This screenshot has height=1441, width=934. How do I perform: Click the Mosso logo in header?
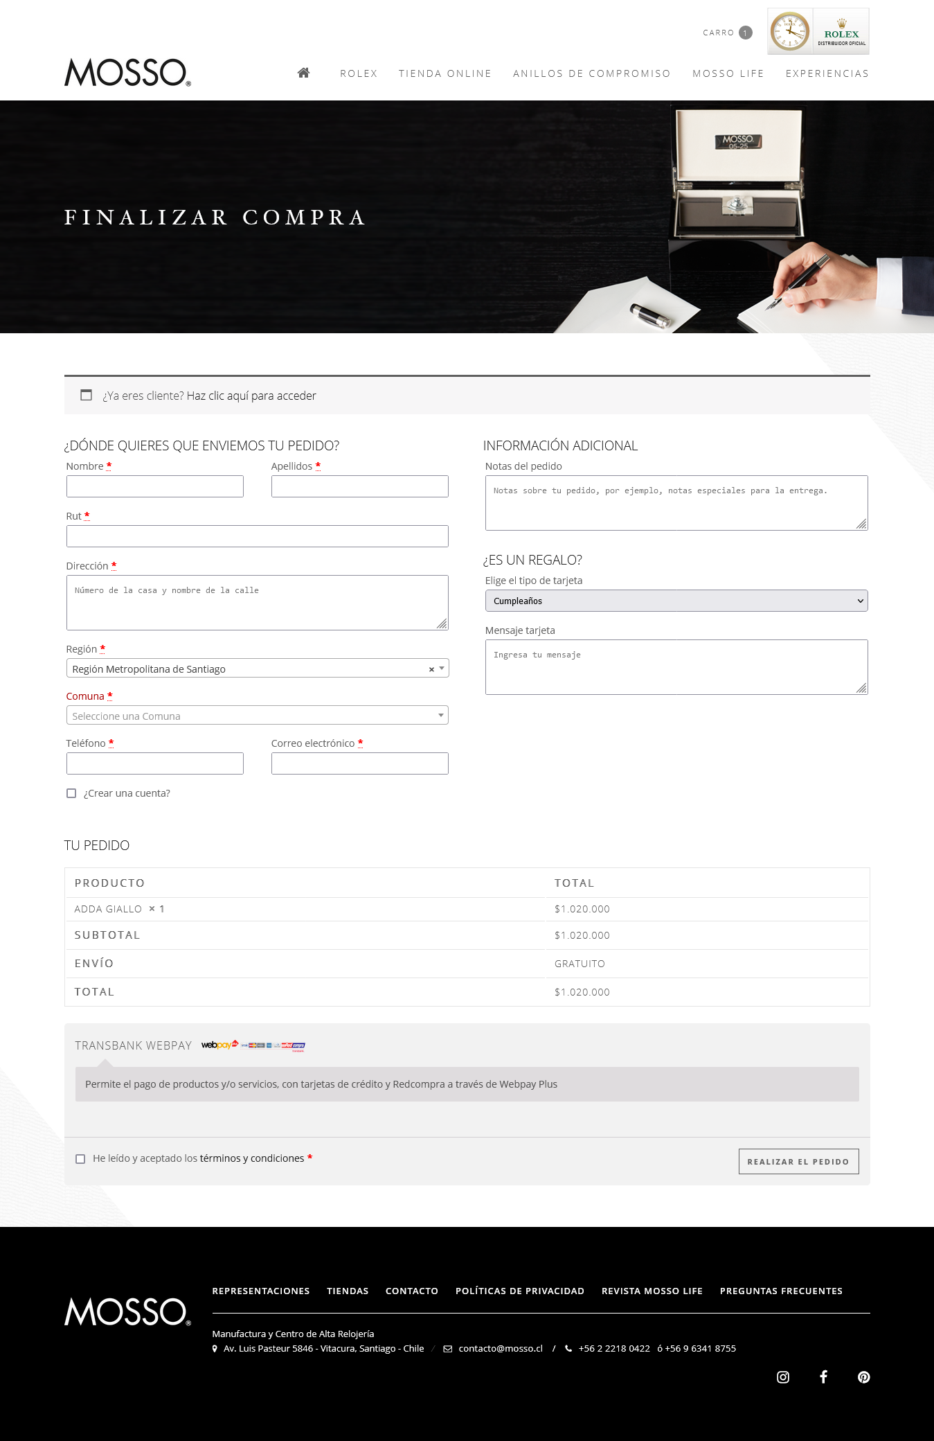pyautogui.click(x=127, y=73)
